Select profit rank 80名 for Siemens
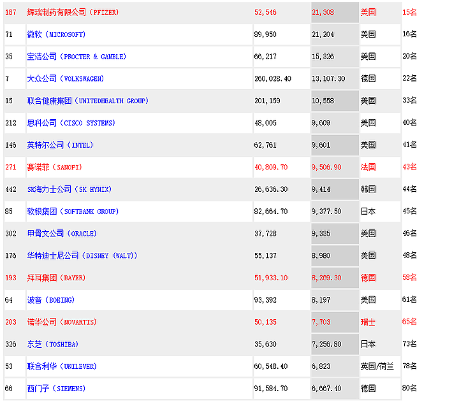459x402 pixels. pyautogui.click(x=409, y=388)
